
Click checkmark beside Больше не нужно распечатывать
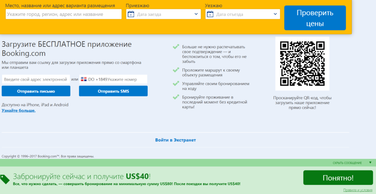click(x=176, y=47)
